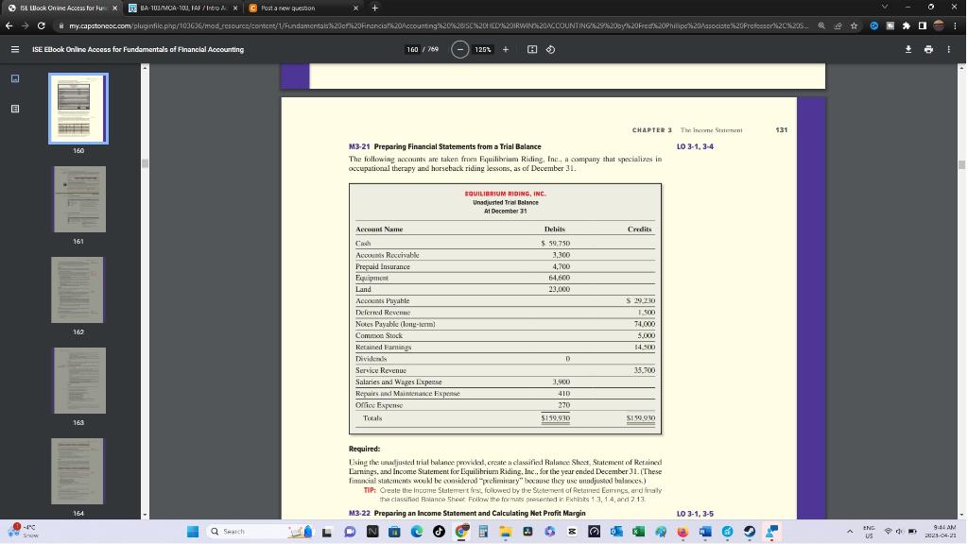Download the ebook page as PDF
Viewport: 968px width, 544px height.
[908, 49]
